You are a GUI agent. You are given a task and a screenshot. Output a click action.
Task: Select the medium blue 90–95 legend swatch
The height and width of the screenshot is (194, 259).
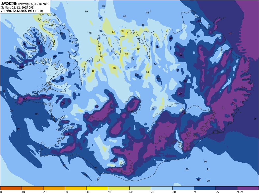205,188
